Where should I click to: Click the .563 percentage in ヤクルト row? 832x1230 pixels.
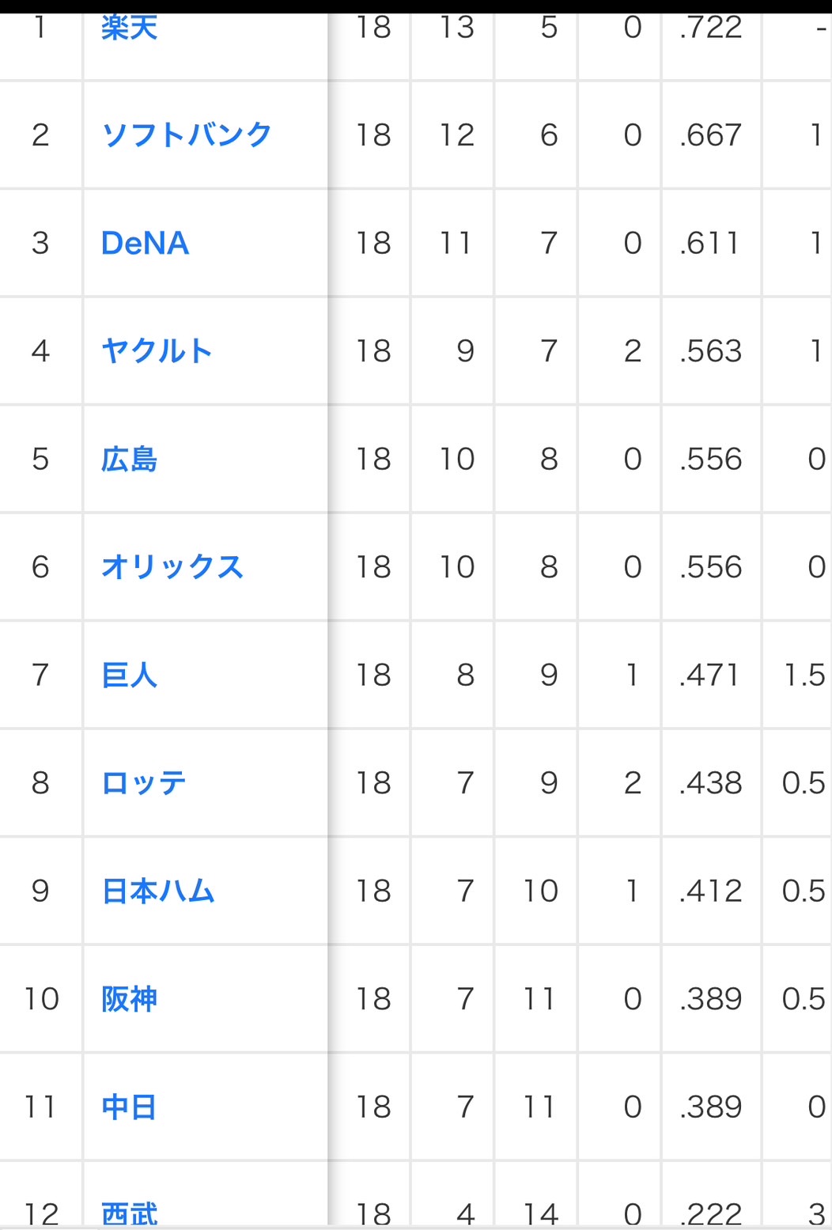(x=710, y=350)
